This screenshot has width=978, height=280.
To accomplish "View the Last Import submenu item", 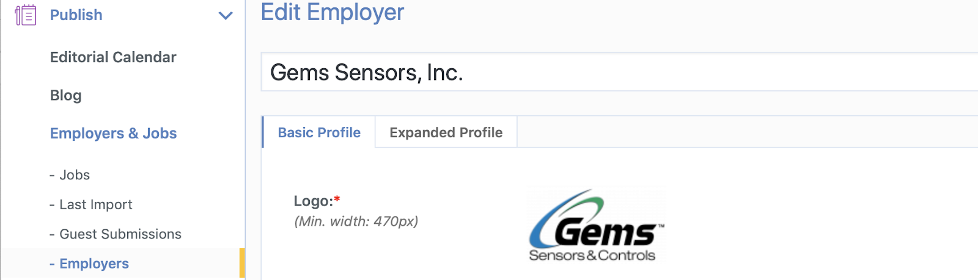I will point(95,205).
